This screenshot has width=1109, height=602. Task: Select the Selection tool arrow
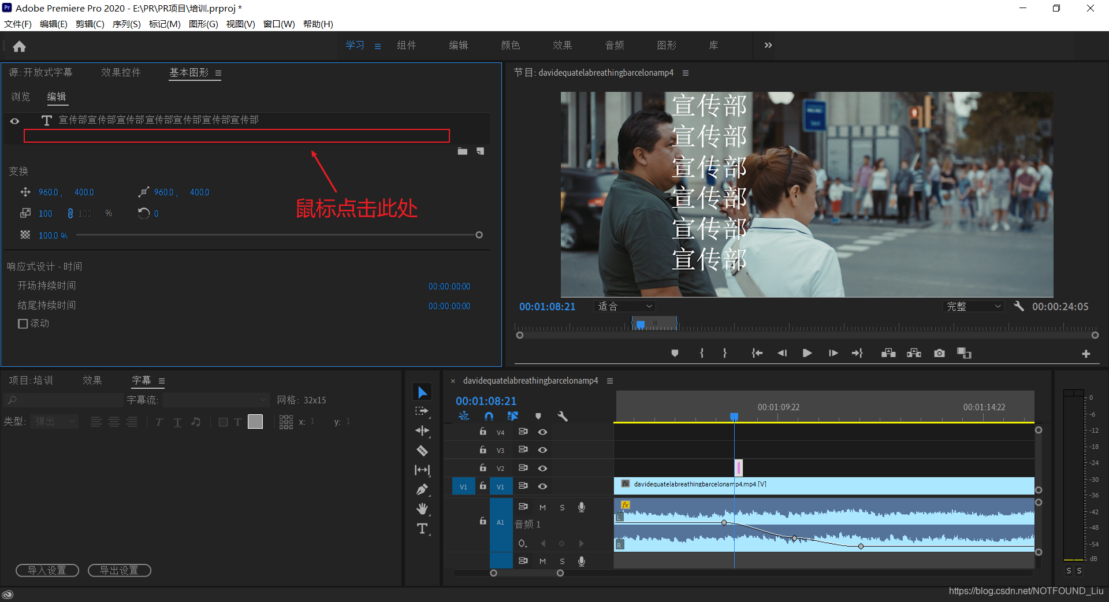point(422,392)
